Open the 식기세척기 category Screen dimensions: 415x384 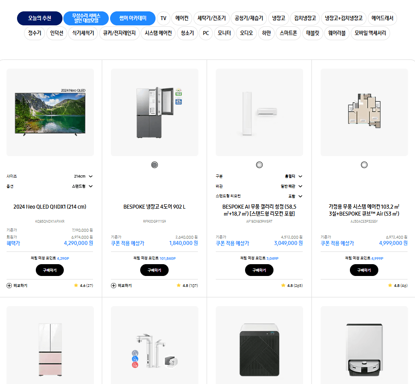pyautogui.click(x=83, y=33)
